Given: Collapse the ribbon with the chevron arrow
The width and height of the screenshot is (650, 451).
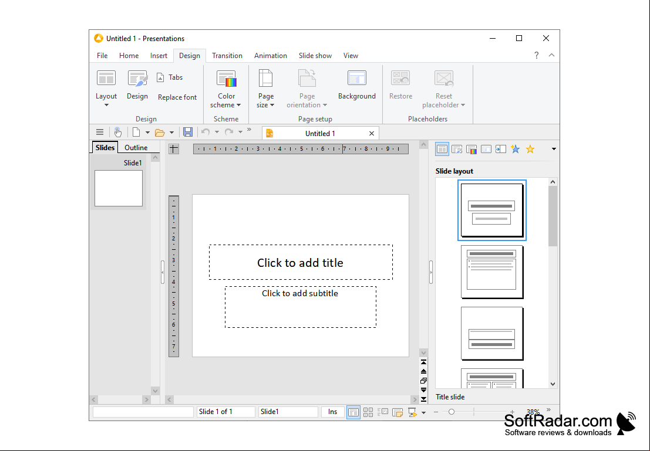Looking at the screenshot, I should (552, 55).
